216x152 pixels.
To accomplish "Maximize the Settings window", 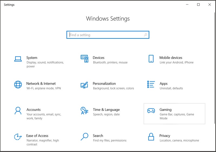I will click(x=198, y=5).
